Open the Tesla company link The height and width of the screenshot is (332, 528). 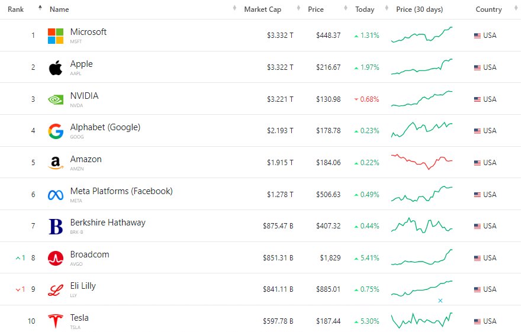coord(79,318)
